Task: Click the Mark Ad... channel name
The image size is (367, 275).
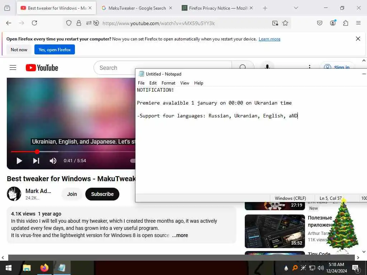Action: pos(38,191)
